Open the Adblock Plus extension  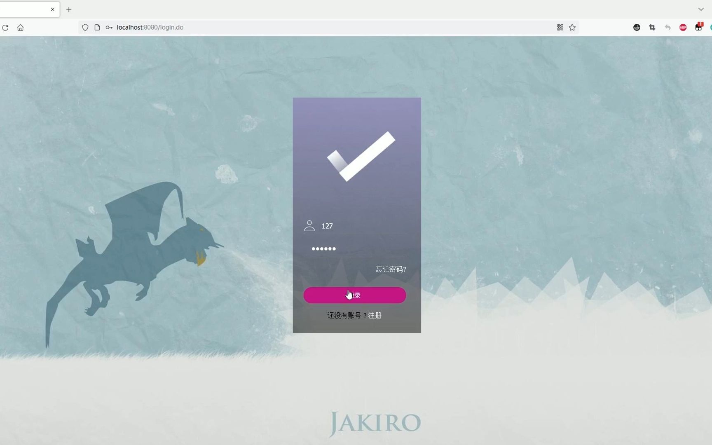click(683, 28)
